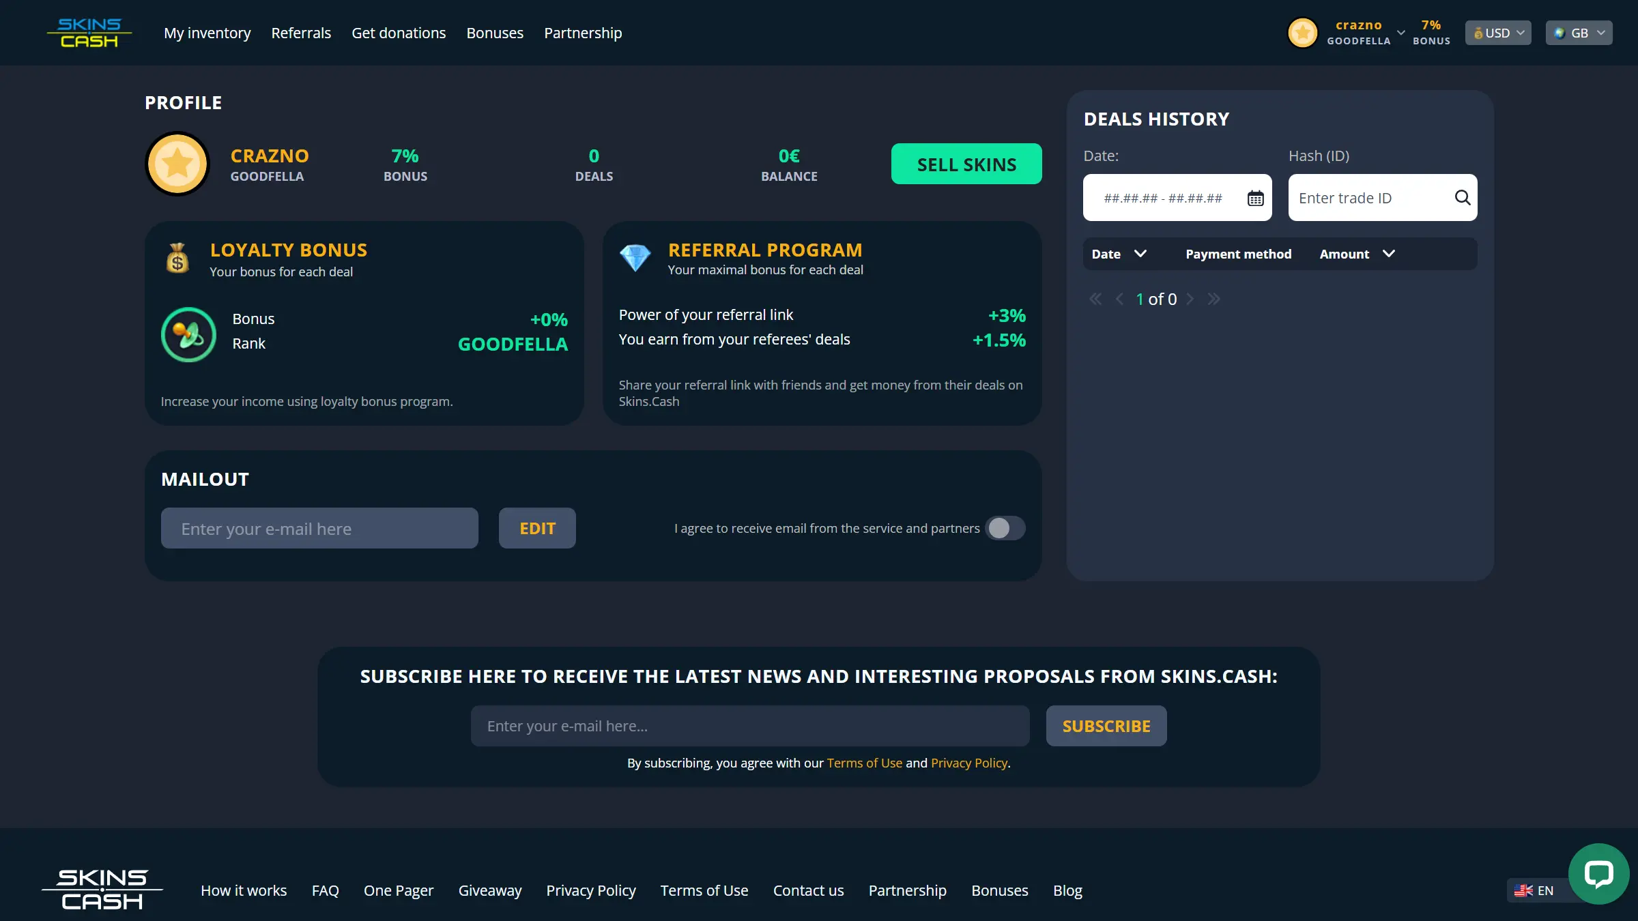Image resolution: width=1638 pixels, height=921 pixels.
Task: Click the diamond Referral Program icon
Action: 635,258
